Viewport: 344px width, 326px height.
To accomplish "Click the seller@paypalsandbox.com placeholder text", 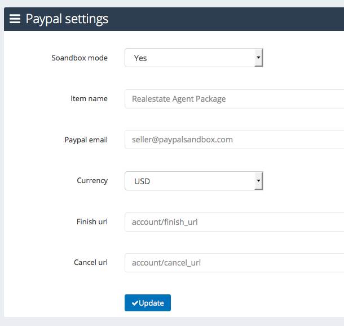I will pyautogui.click(x=182, y=140).
